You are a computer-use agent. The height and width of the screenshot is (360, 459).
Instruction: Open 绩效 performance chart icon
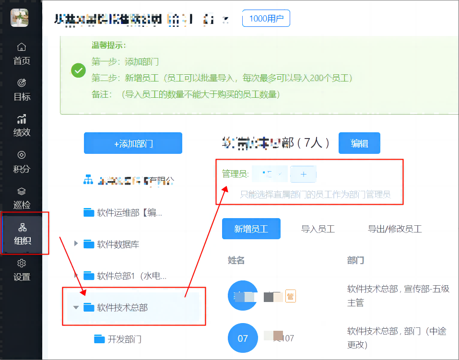(21, 125)
